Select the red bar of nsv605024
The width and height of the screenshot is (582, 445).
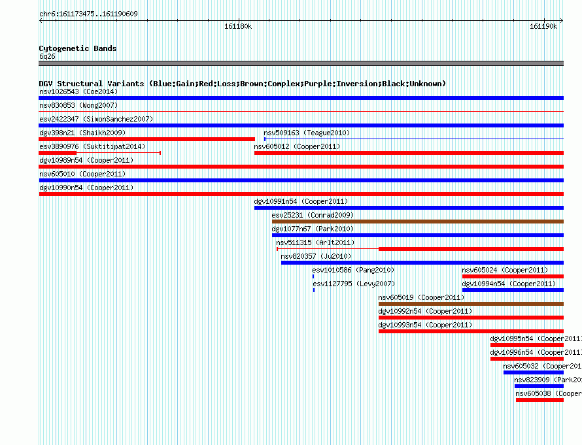(513, 276)
